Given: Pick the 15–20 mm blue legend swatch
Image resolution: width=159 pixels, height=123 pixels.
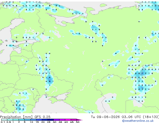Looking at the screenshot, I should [x=39, y=120].
